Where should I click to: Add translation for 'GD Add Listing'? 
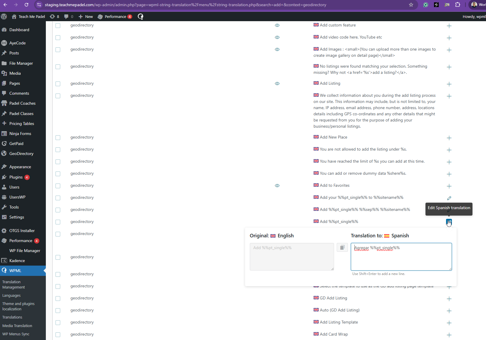(x=449, y=299)
